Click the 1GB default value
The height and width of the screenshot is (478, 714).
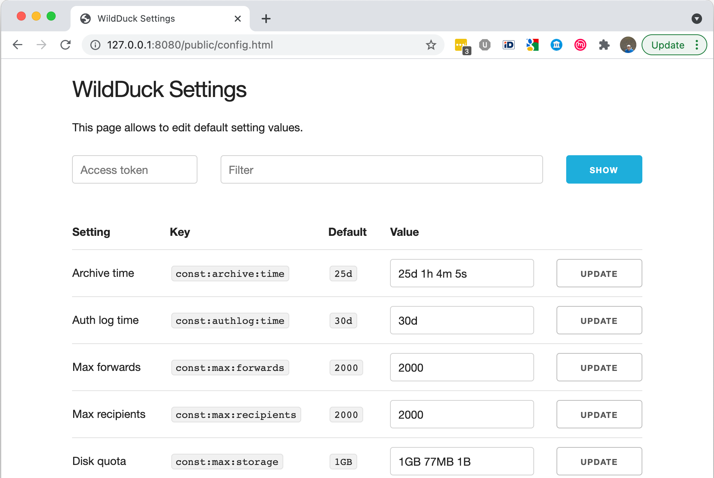[343, 462]
